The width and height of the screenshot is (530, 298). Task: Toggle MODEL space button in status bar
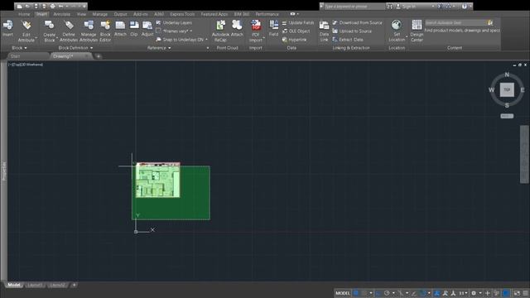pos(342,293)
